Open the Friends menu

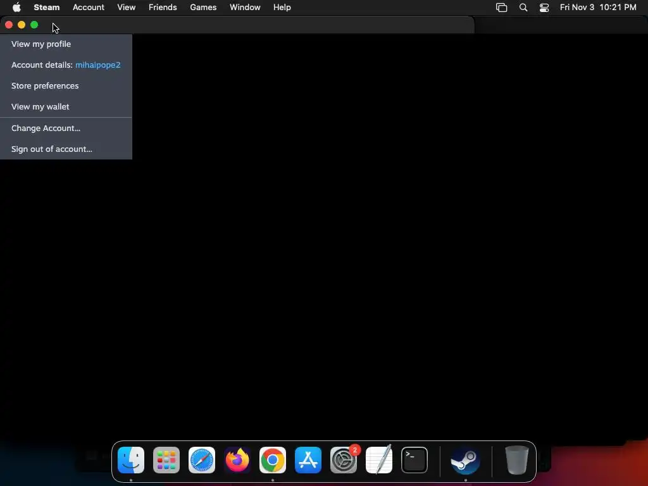[x=163, y=8]
